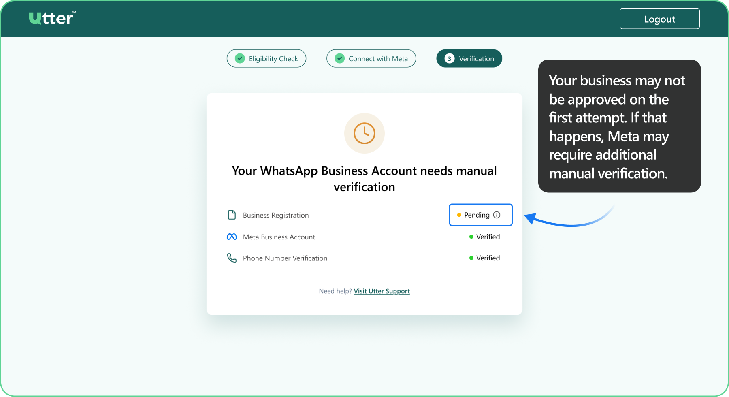Open the Visit Utter Support link
The width and height of the screenshot is (729, 397).
[x=382, y=291]
